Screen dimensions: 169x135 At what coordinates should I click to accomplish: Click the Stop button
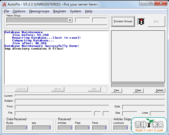click(x=156, y=21)
